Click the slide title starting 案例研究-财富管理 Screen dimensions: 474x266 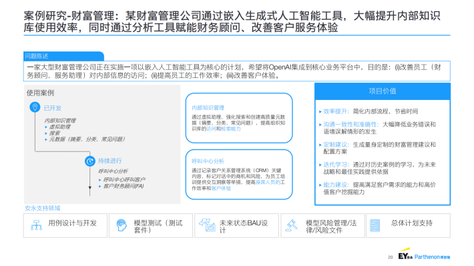click(232, 21)
